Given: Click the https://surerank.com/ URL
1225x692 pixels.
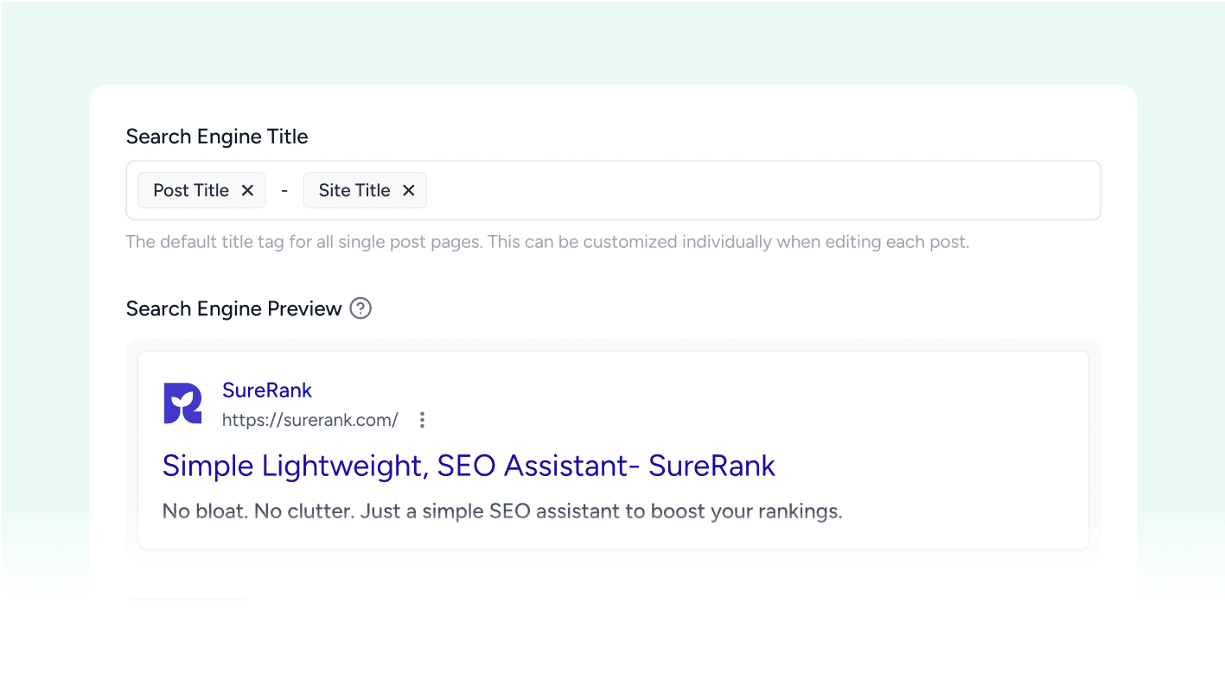Looking at the screenshot, I should pos(309,420).
